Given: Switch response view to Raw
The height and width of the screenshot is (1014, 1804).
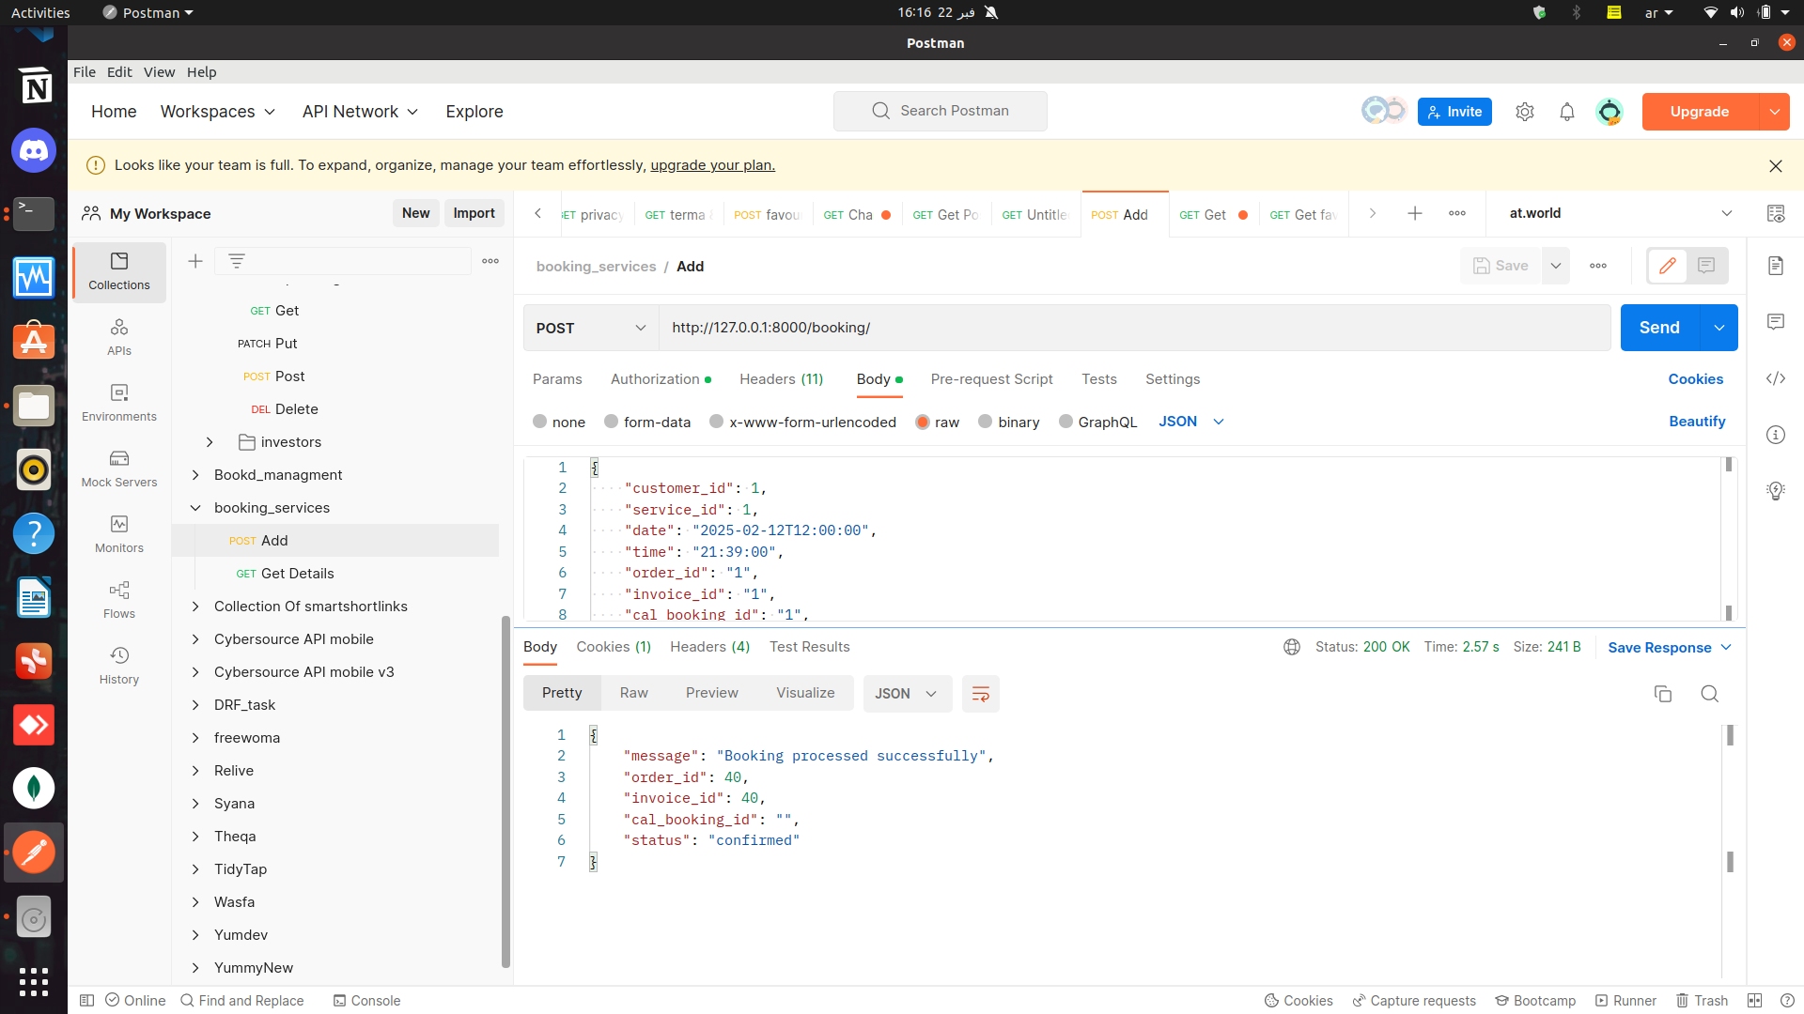Looking at the screenshot, I should 634,693.
